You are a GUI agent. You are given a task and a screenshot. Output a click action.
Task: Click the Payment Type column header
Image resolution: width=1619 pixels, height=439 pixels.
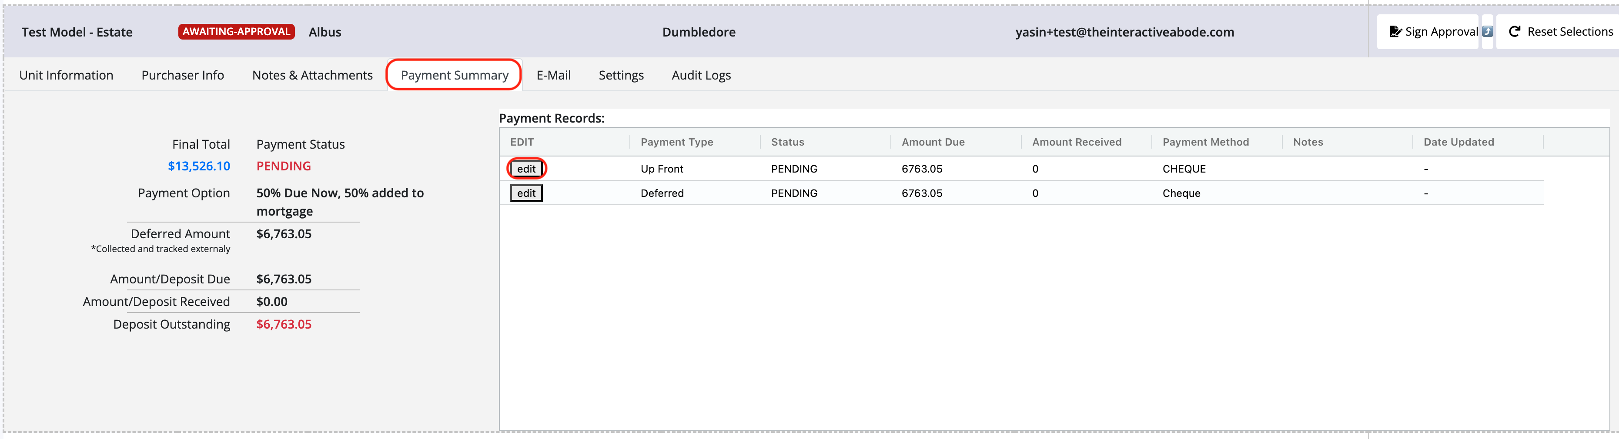677,142
